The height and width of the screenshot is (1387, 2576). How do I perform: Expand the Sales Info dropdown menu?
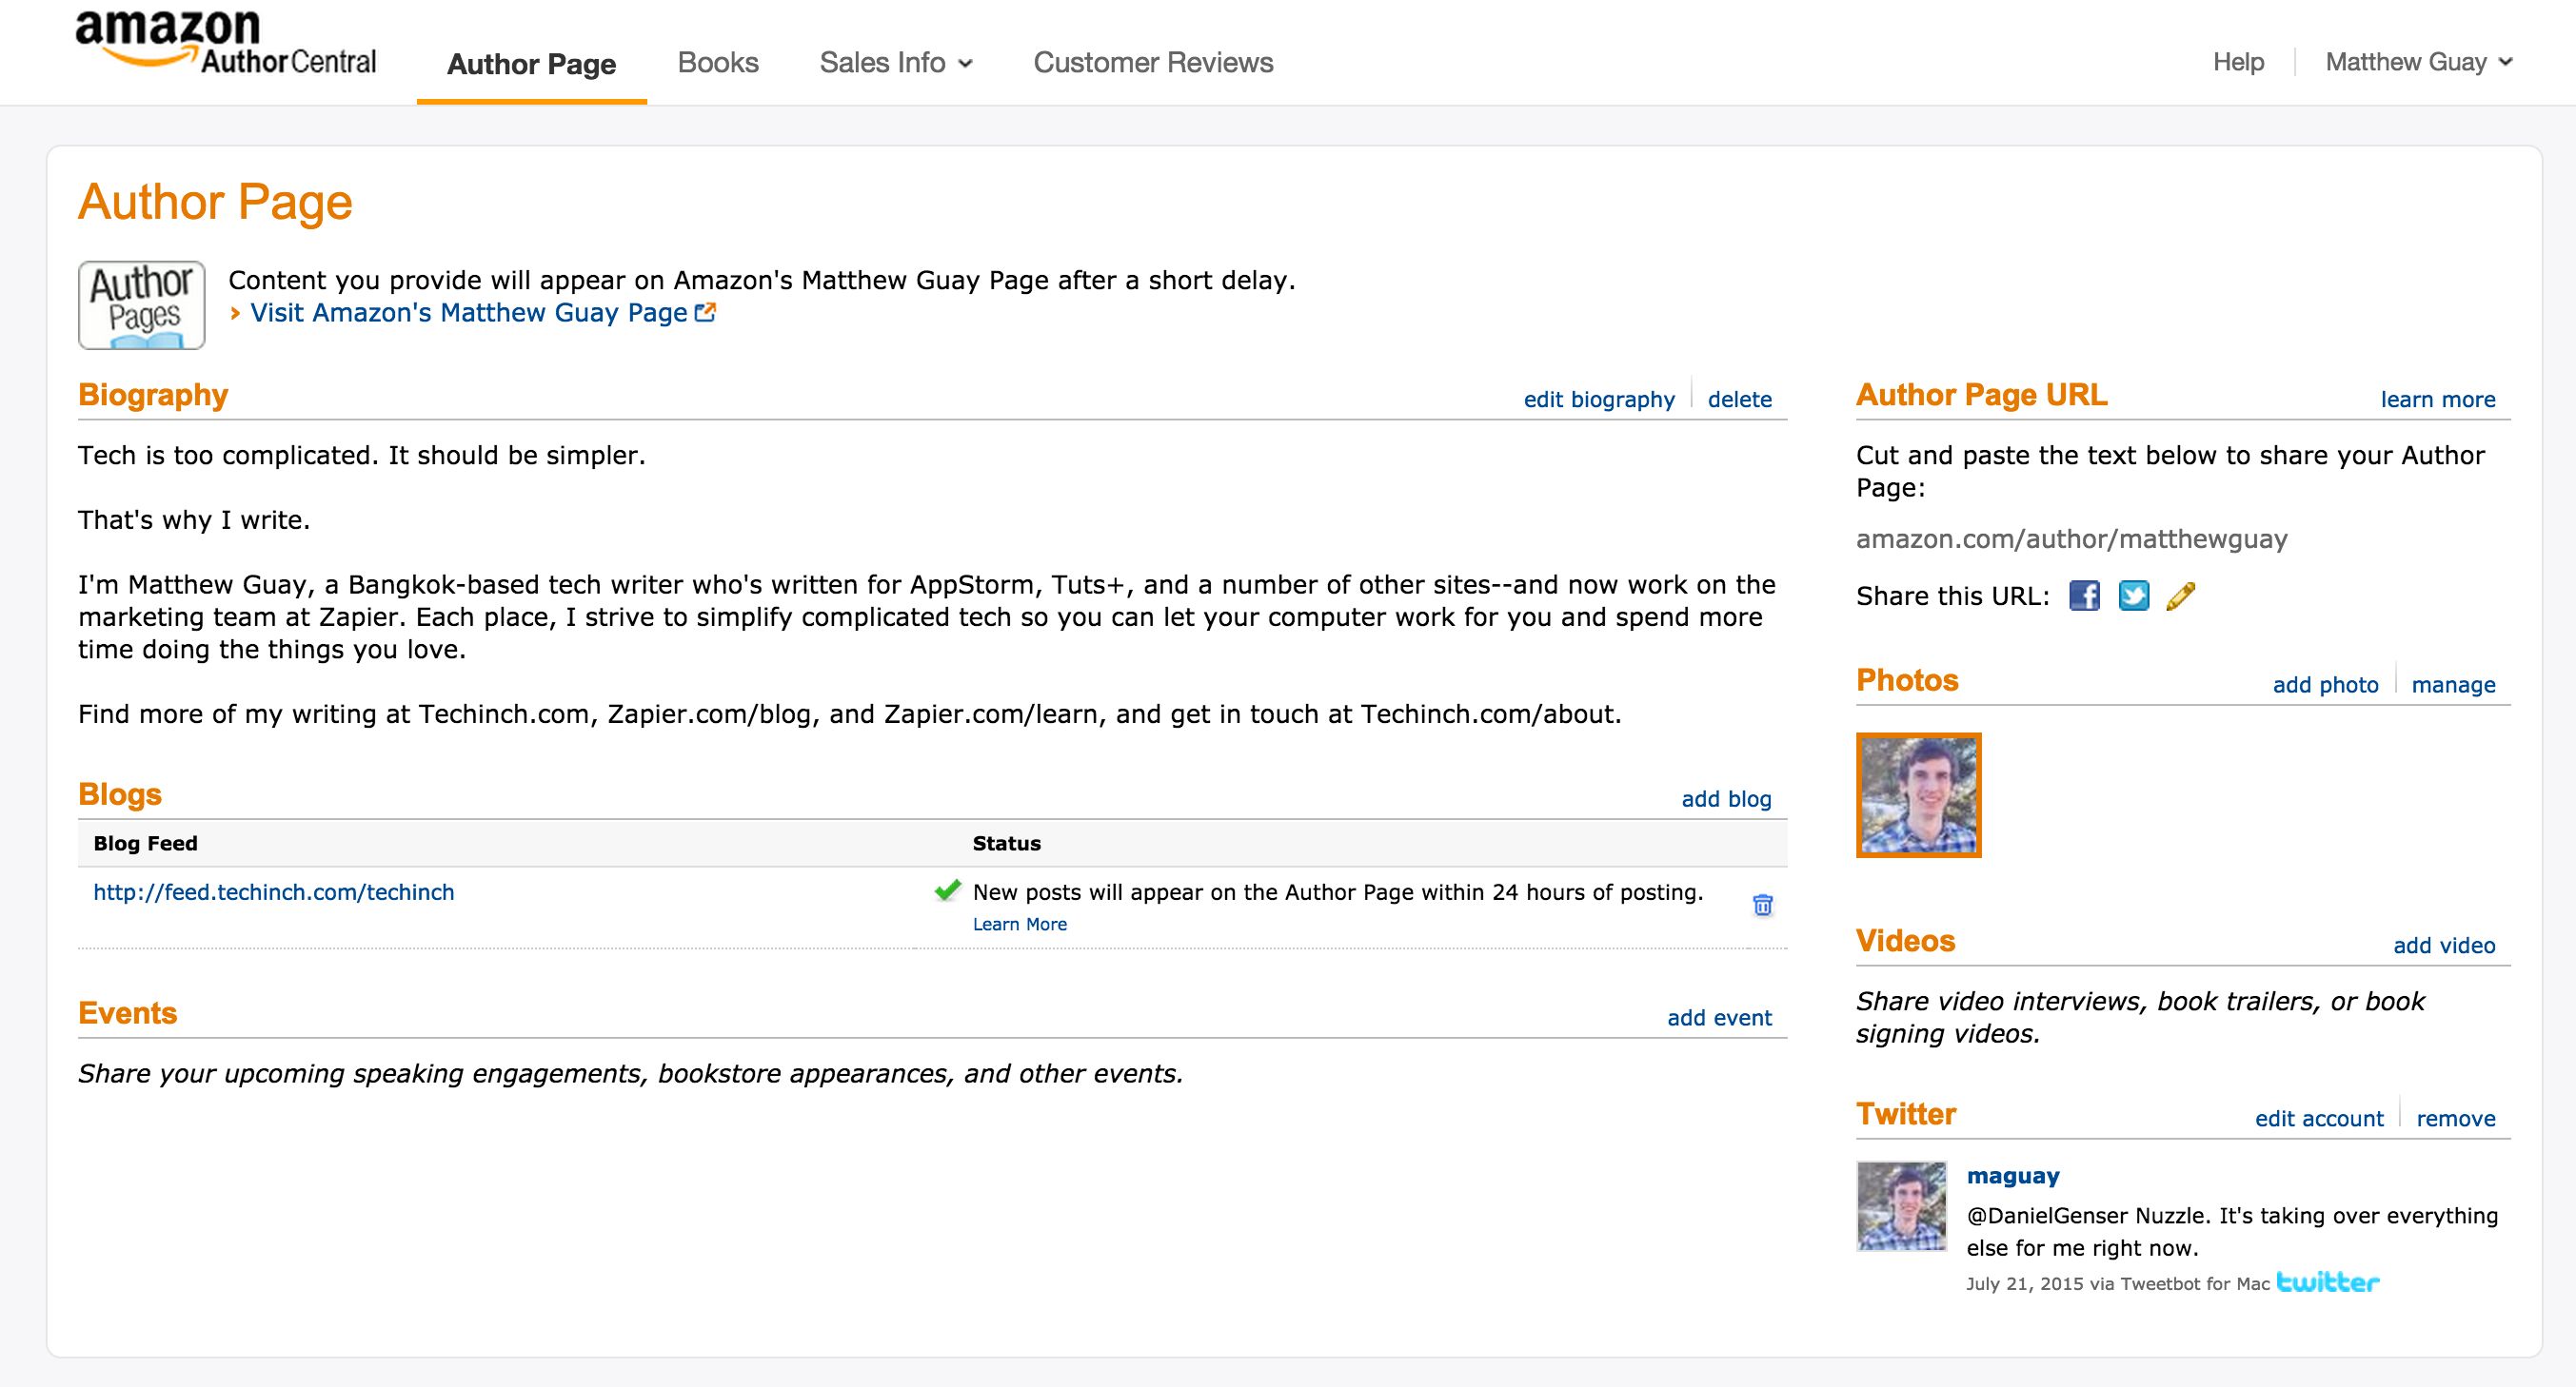(896, 63)
